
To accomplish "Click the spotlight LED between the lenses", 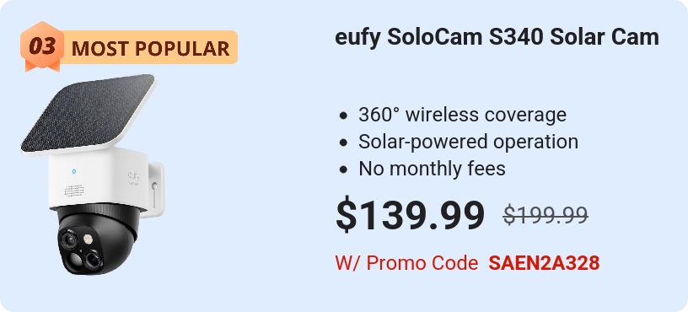I will tap(89, 239).
